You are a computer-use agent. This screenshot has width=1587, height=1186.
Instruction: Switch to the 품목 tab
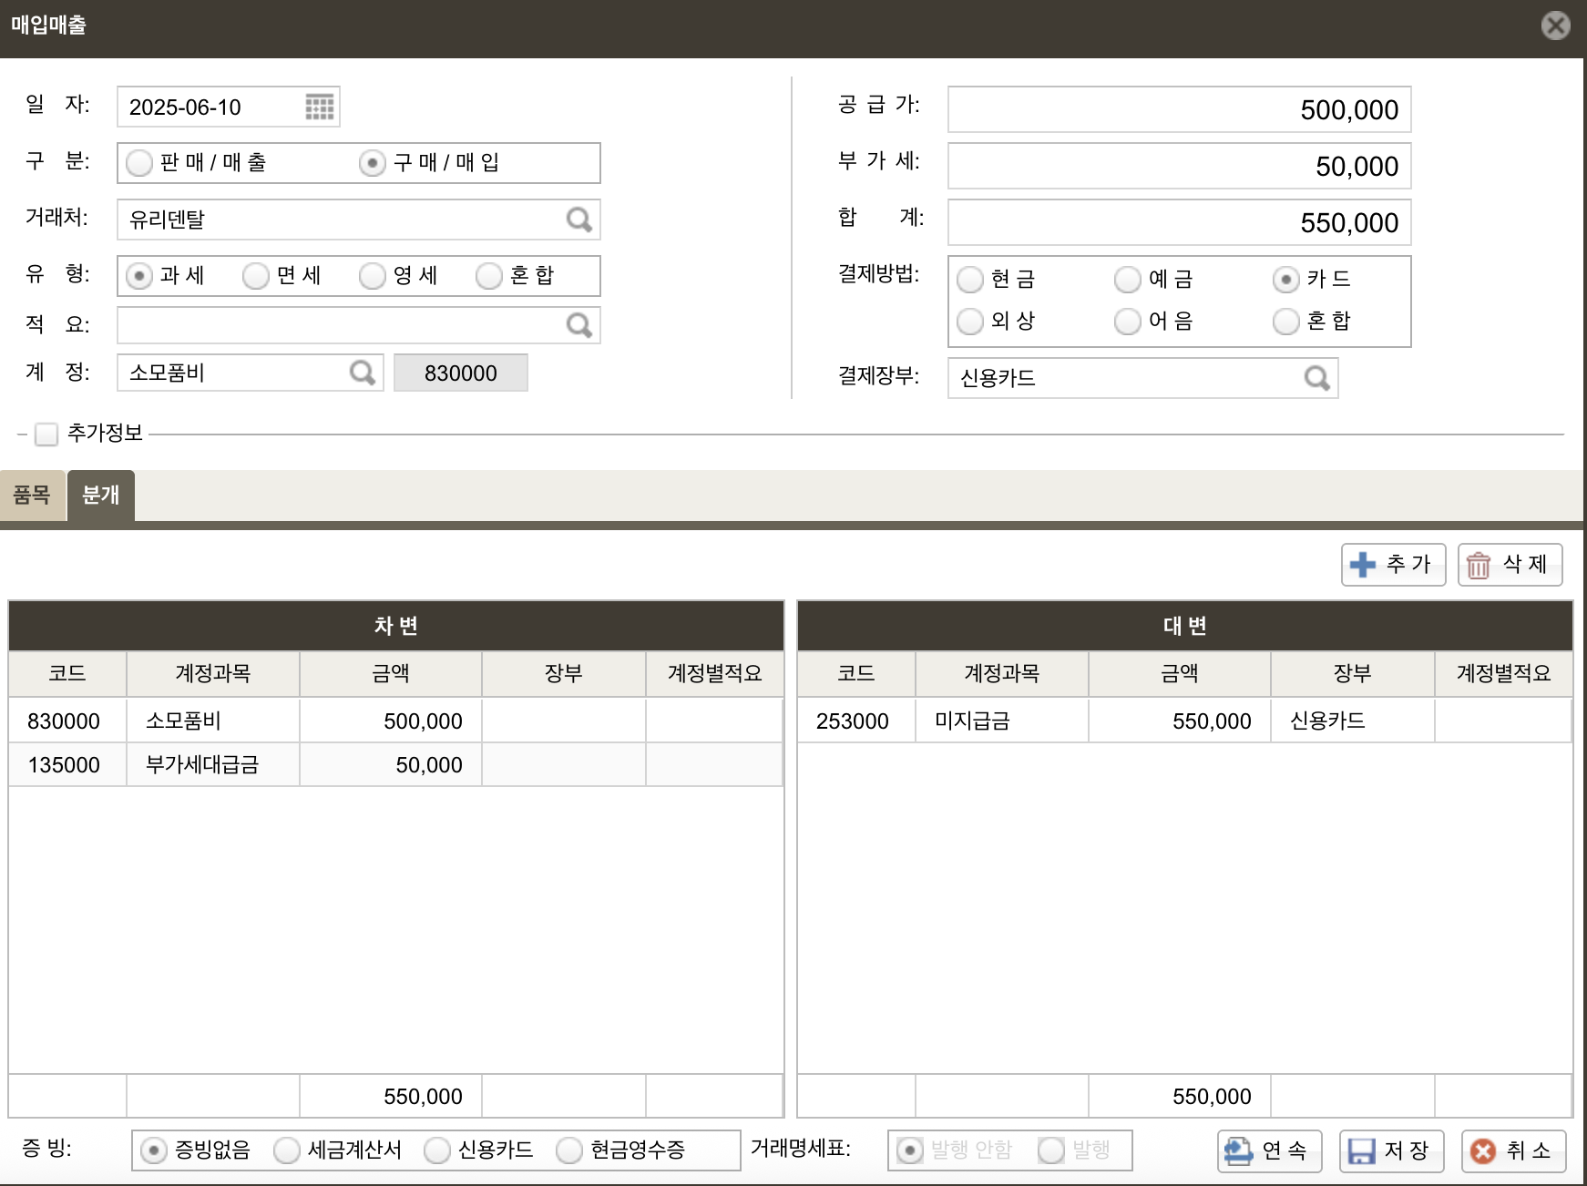(x=32, y=495)
